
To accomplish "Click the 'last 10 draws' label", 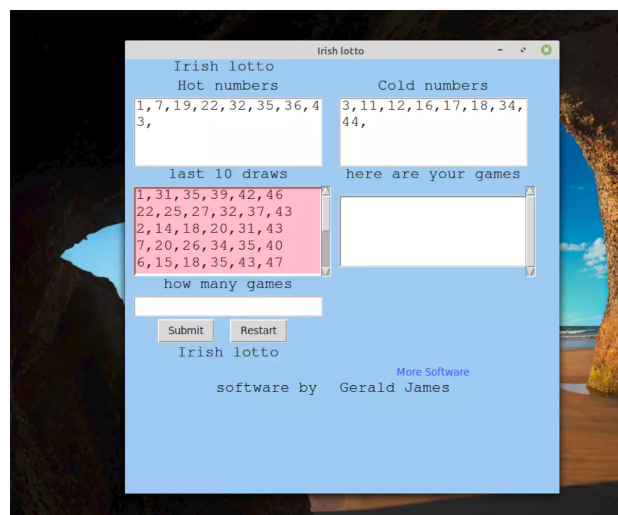I will click(x=228, y=174).
